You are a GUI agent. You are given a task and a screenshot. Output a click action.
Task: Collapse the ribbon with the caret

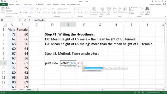pyautogui.click(x=165, y=16)
